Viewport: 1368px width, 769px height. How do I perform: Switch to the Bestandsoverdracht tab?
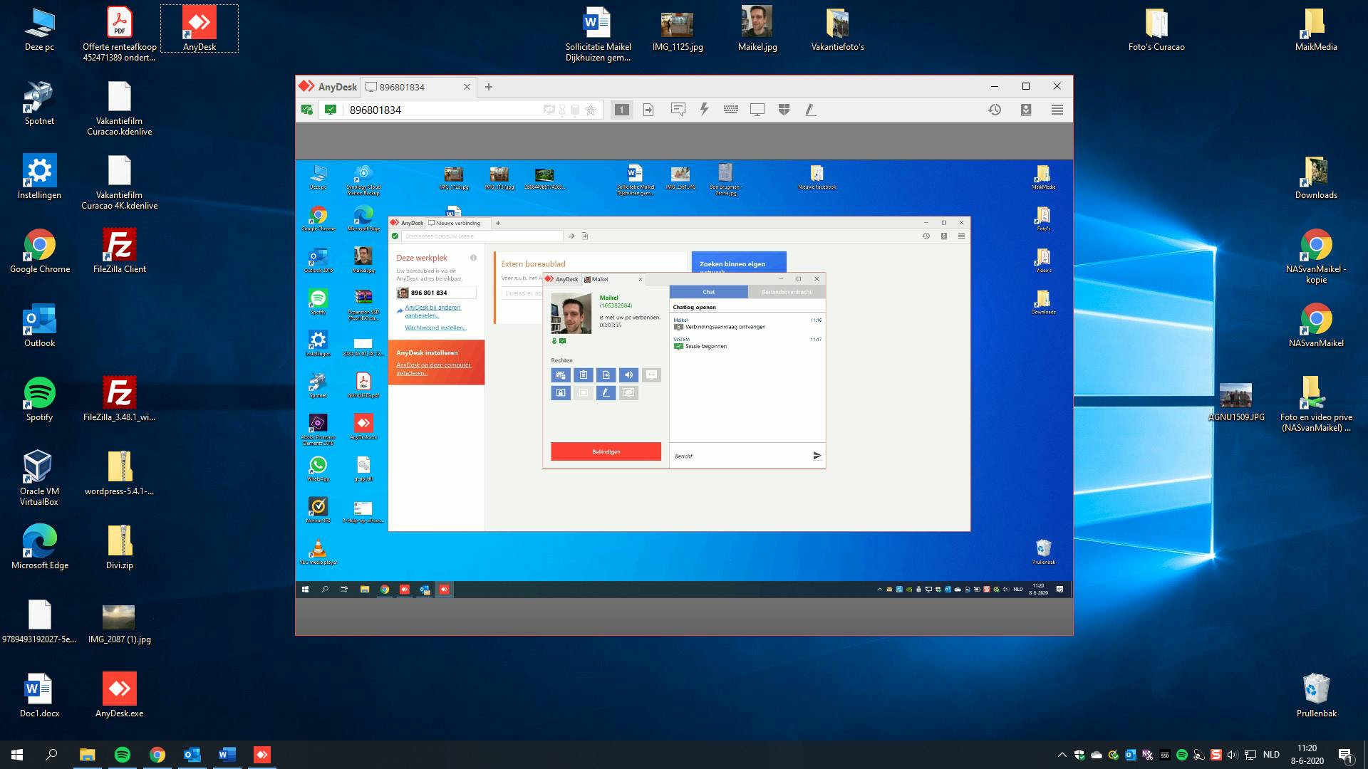click(786, 292)
